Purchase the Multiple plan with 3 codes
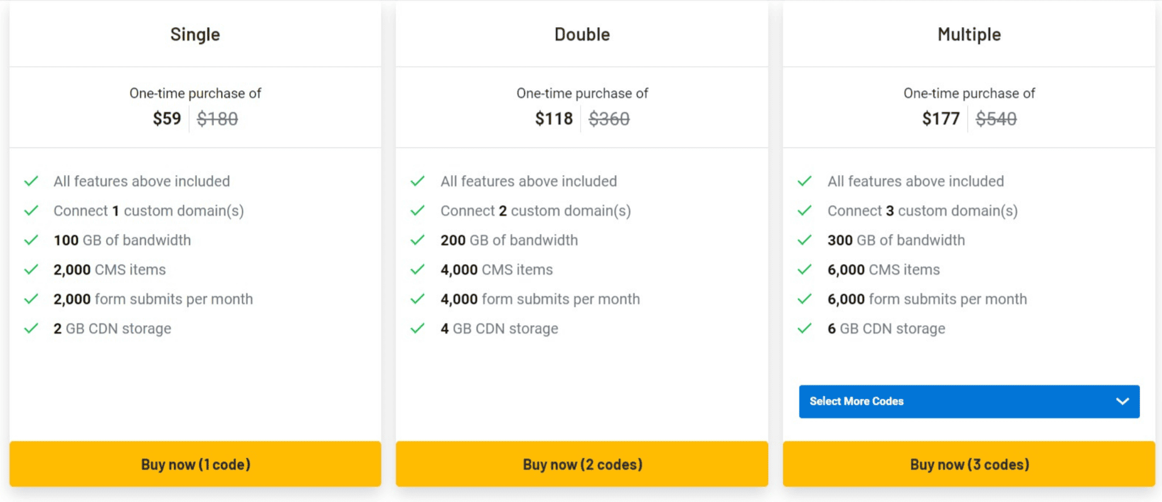 (x=969, y=464)
